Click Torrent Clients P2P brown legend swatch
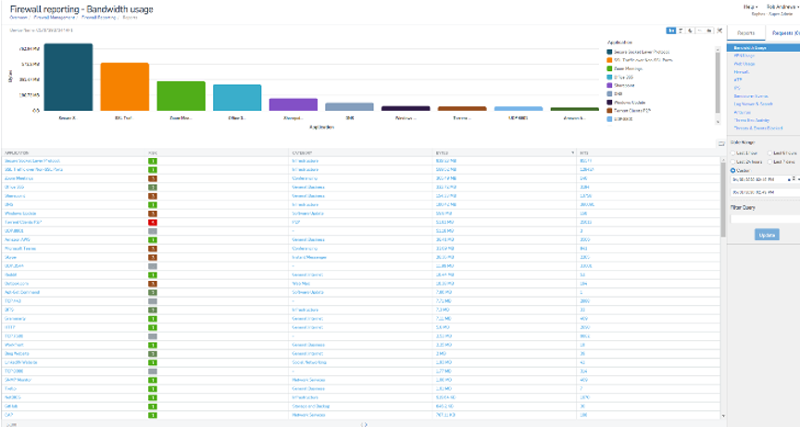800x427 pixels. [609, 111]
